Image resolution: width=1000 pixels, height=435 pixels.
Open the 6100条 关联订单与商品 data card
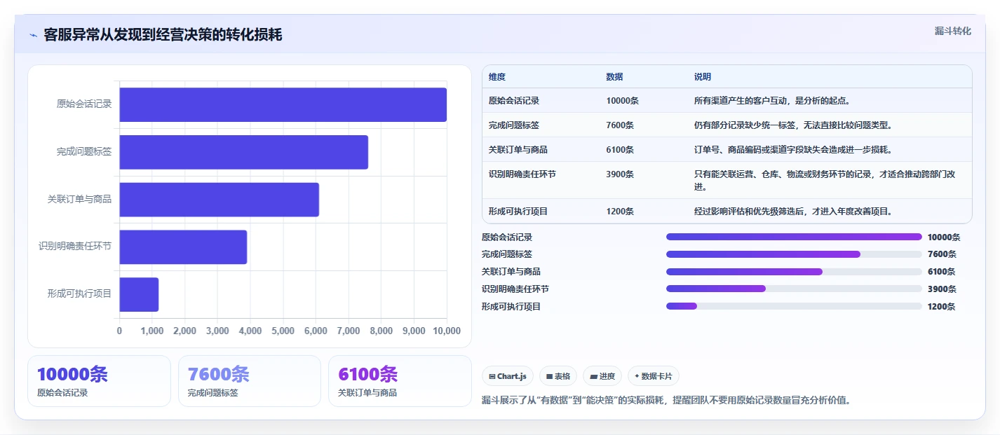coord(400,381)
